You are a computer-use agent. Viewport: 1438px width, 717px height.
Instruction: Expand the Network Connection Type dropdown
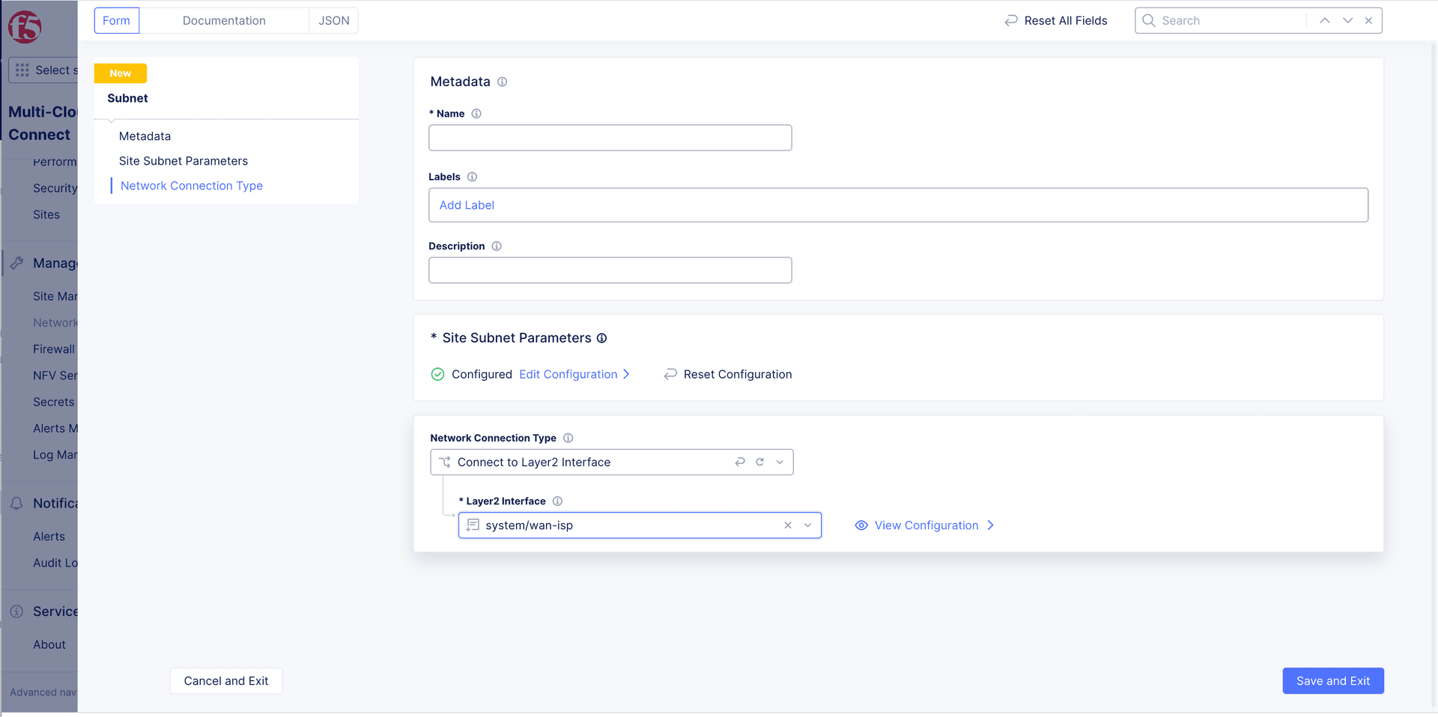coord(780,463)
